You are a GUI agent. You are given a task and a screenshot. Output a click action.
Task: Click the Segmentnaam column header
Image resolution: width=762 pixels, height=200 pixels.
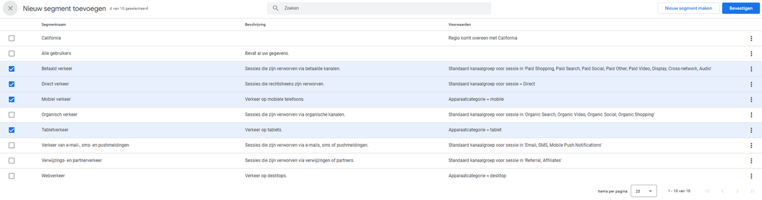pos(53,24)
